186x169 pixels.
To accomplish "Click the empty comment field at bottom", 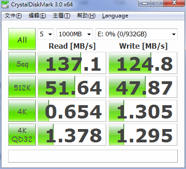I will pyautogui.click(x=93, y=156).
